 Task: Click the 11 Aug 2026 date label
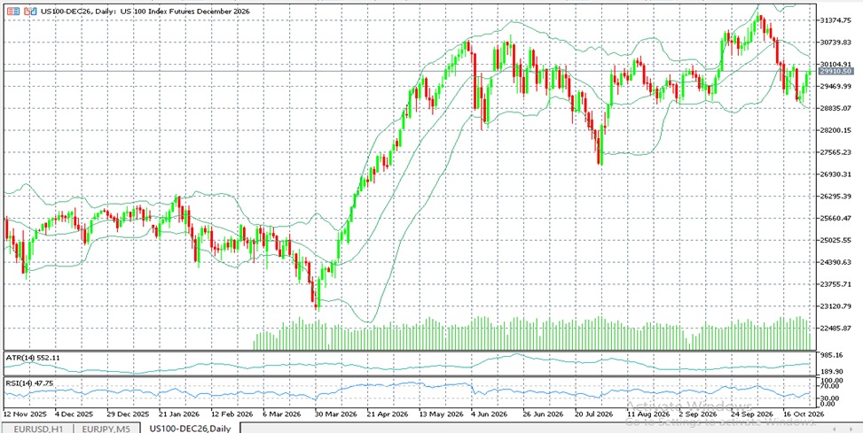(649, 414)
